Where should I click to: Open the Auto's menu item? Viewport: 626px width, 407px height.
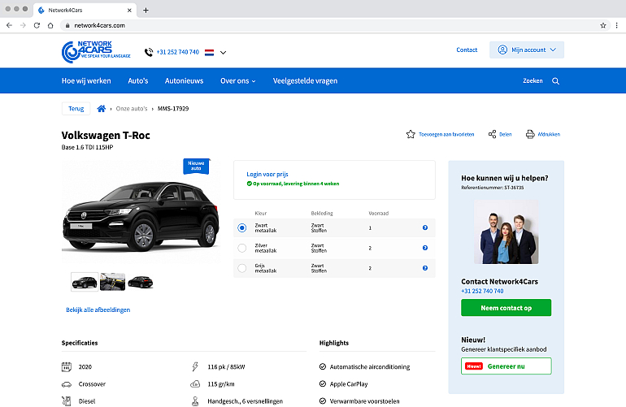tap(137, 80)
